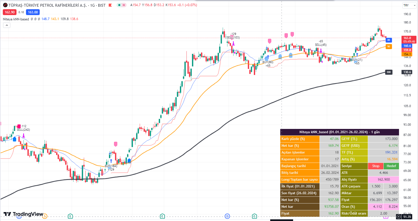
Task: Toggle the market status indicator pill
Action: click(x=122, y=5)
